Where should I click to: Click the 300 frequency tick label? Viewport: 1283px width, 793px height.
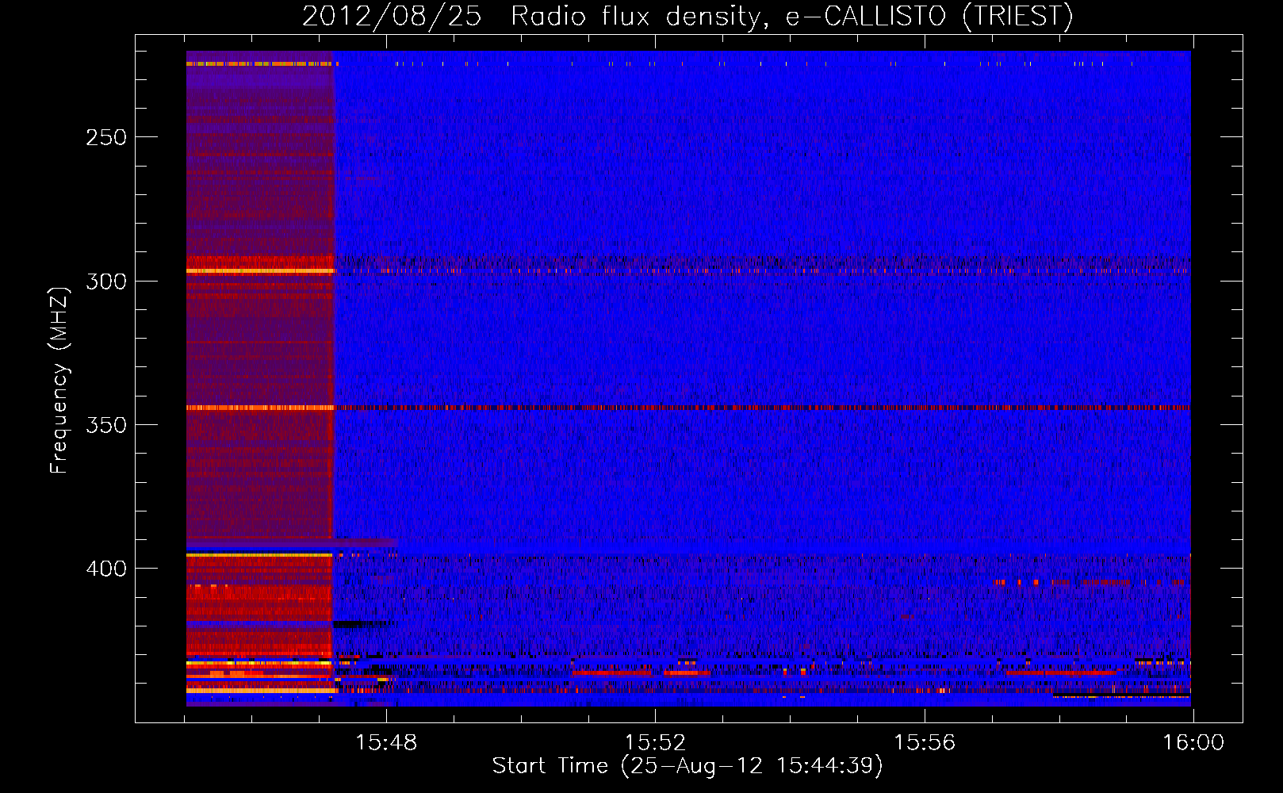[x=106, y=282]
